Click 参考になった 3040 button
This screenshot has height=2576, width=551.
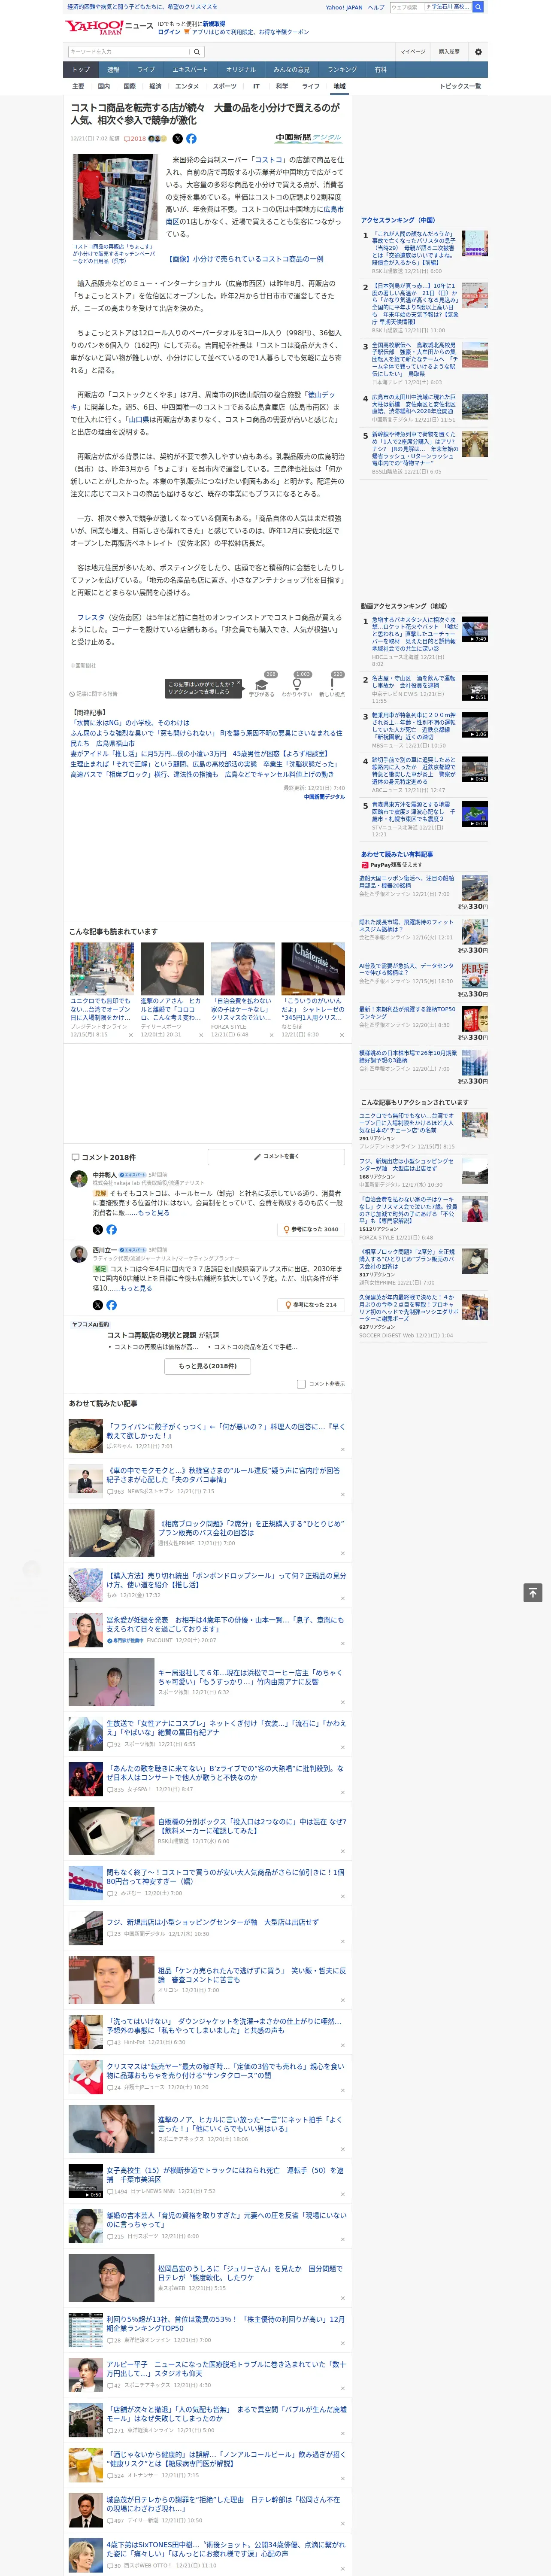[311, 1229]
